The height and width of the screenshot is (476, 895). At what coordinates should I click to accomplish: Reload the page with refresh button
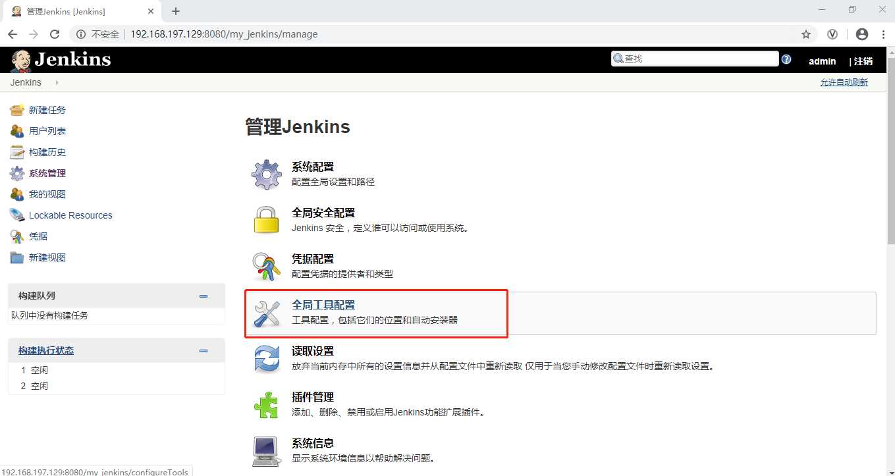55,34
